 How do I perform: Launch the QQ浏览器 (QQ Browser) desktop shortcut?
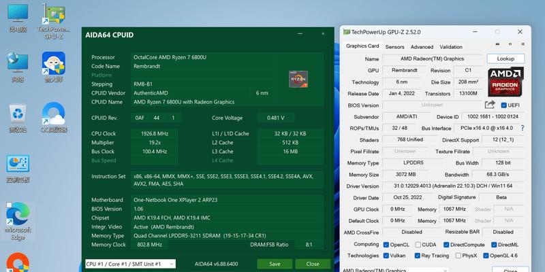pyautogui.click(x=54, y=117)
